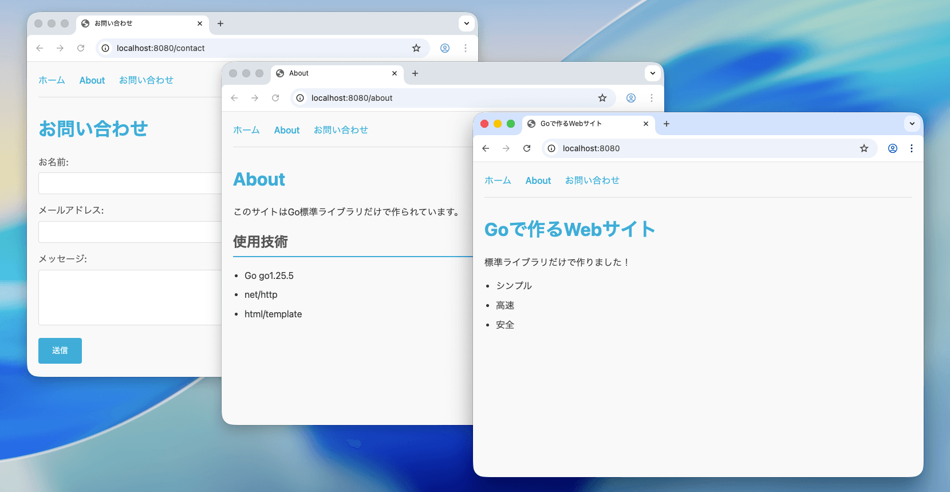The width and height of the screenshot is (950, 492).
Task: Reload the localhost:8080/contact page
Action: pyautogui.click(x=81, y=48)
